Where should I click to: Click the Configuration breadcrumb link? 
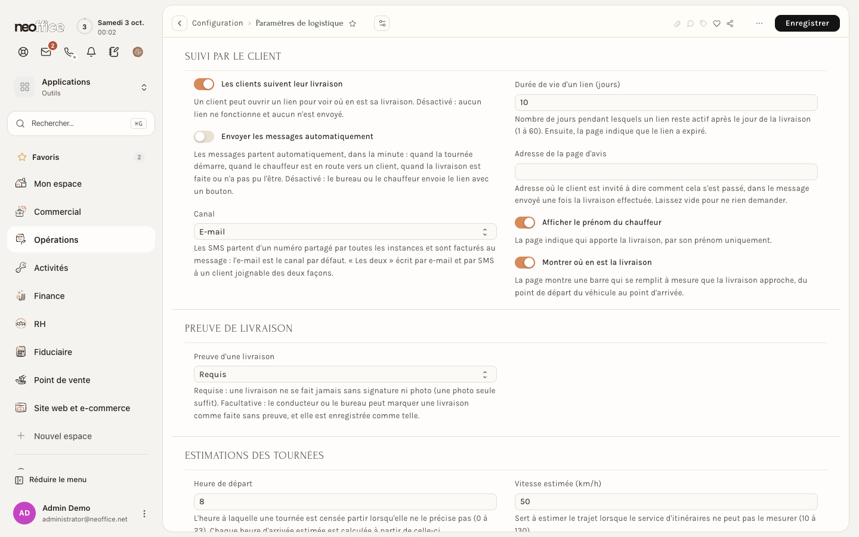217,23
